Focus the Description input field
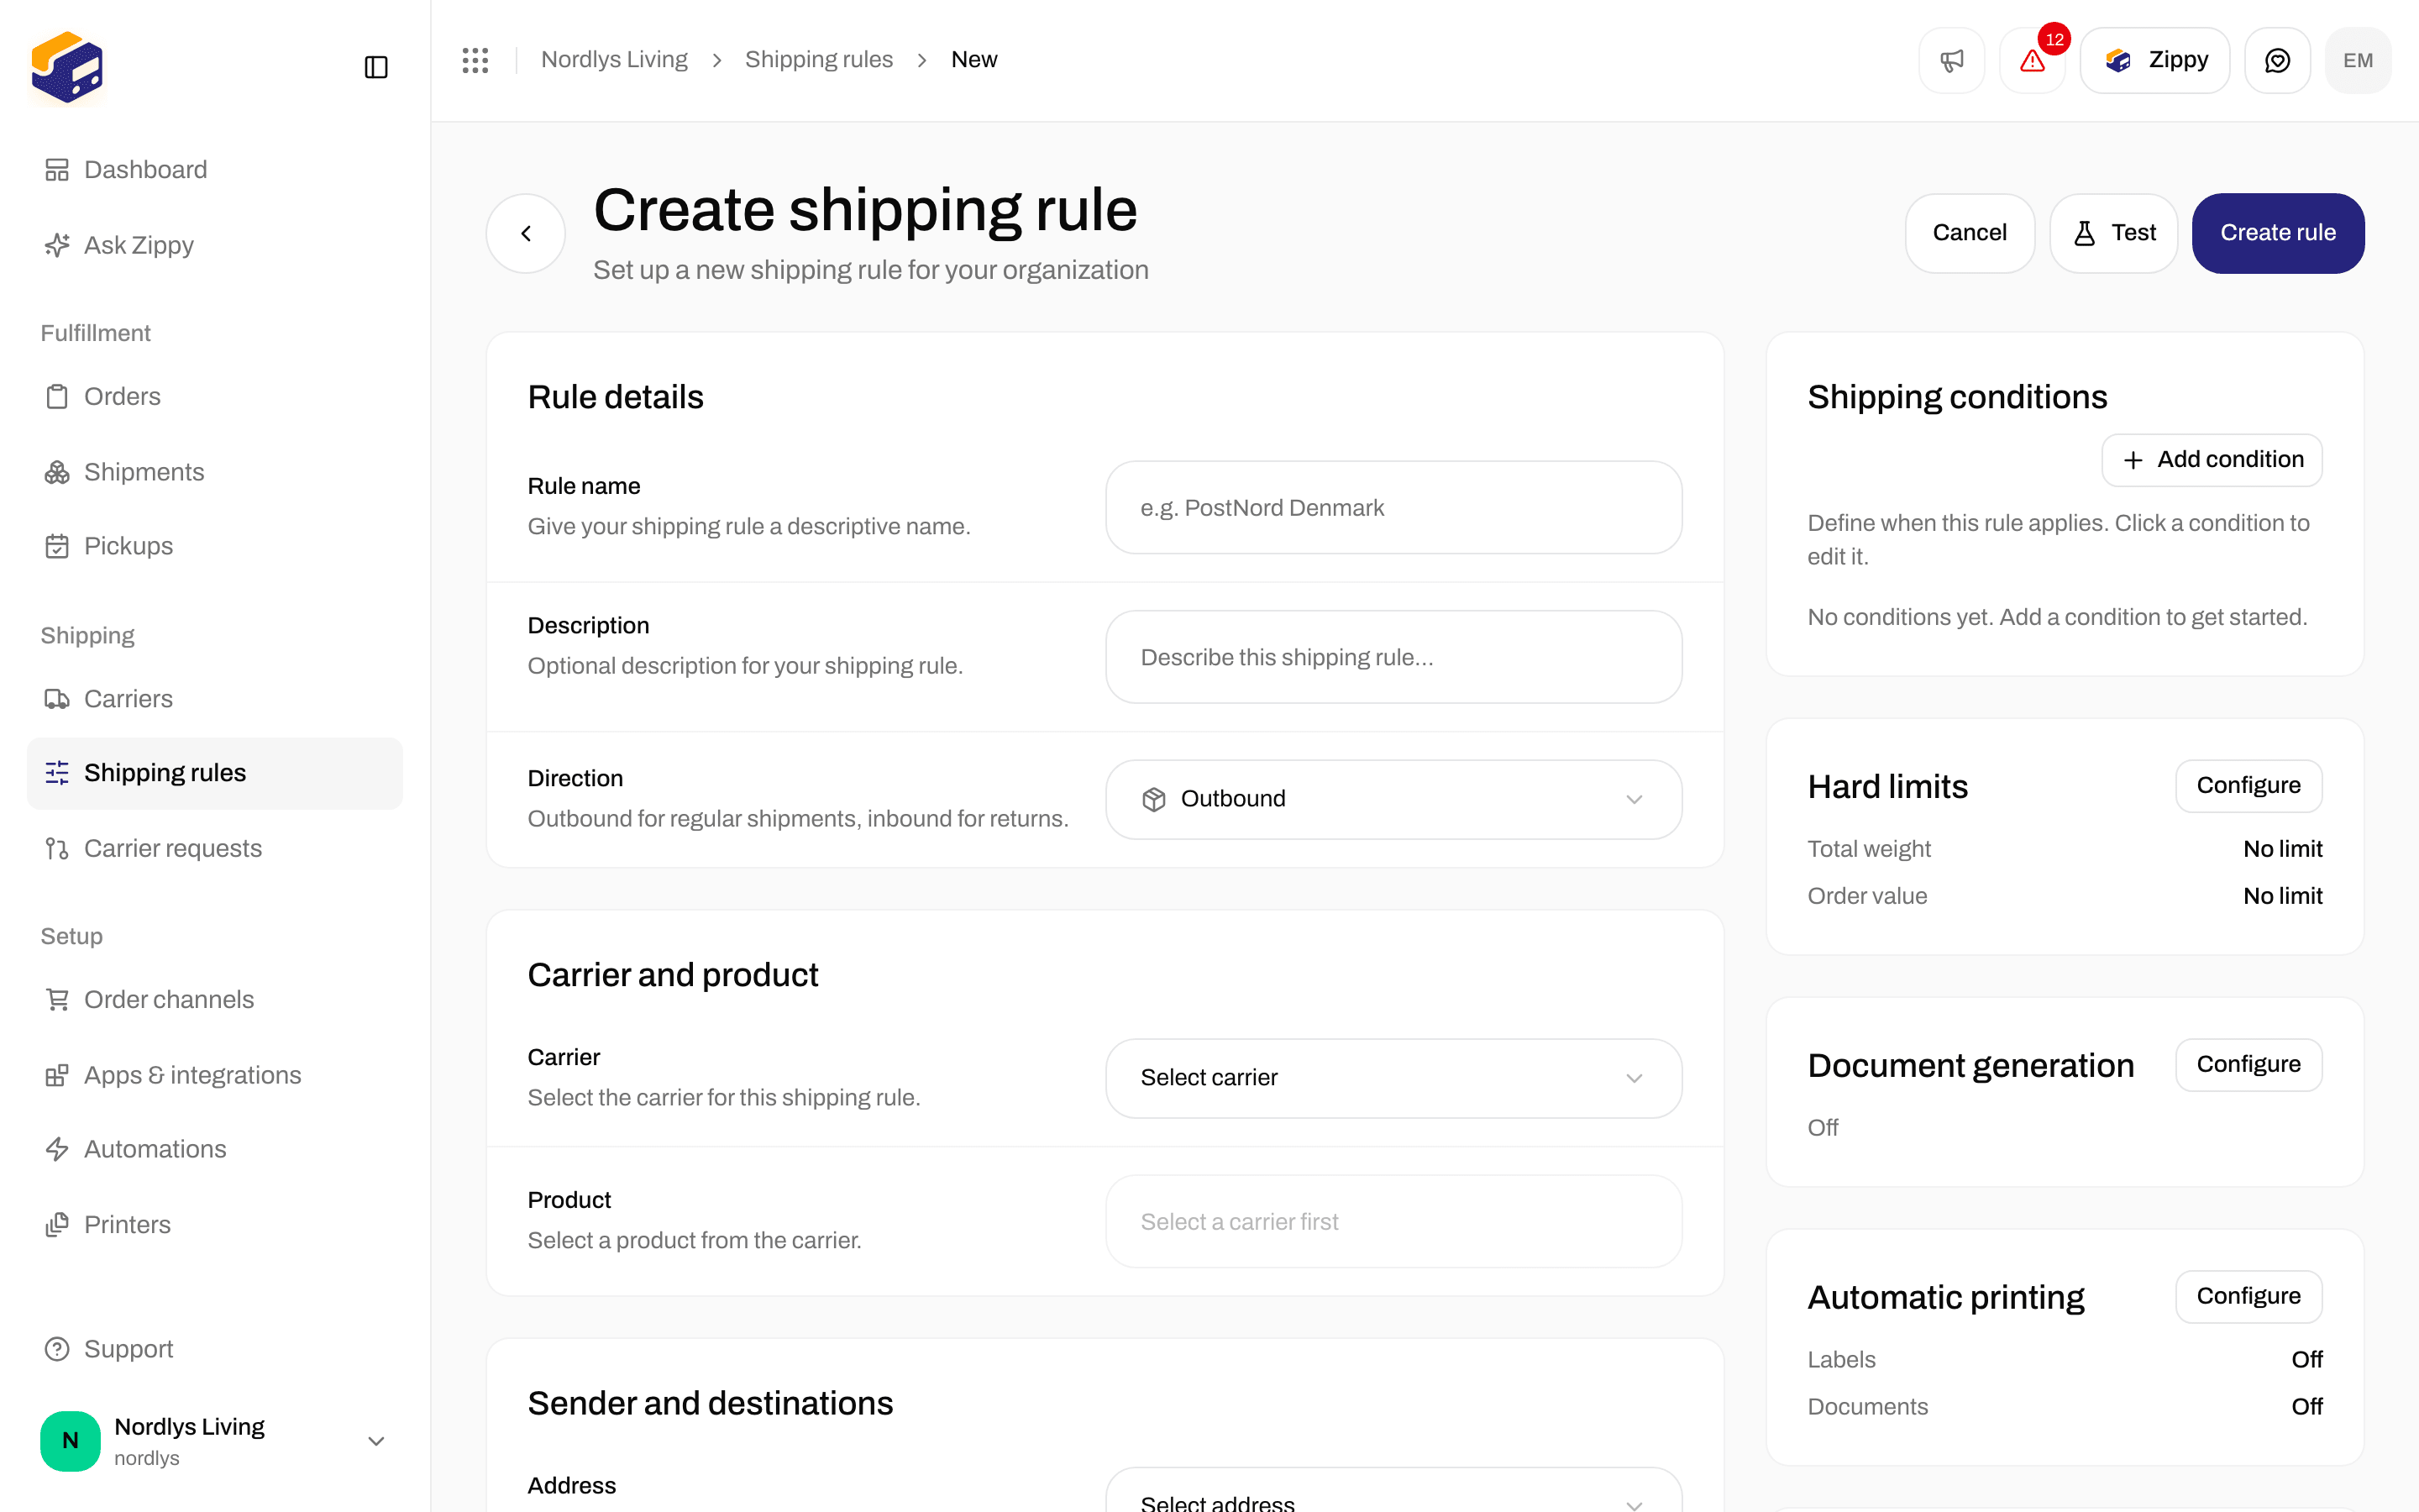The image size is (2419, 1512). pyautogui.click(x=1393, y=657)
